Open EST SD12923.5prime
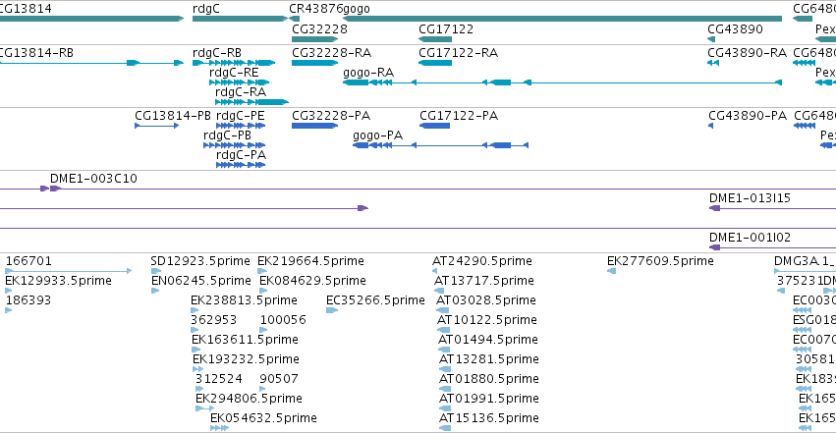The width and height of the screenshot is (836, 433). coord(200,261)
